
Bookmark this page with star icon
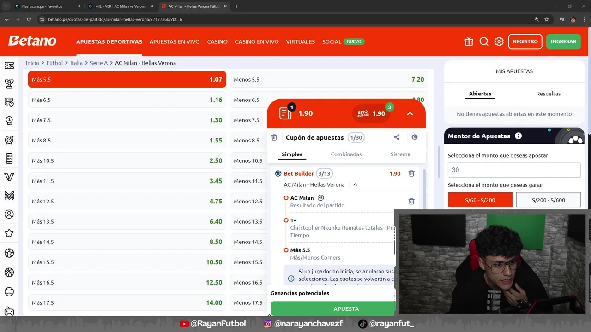pos(547,19)
